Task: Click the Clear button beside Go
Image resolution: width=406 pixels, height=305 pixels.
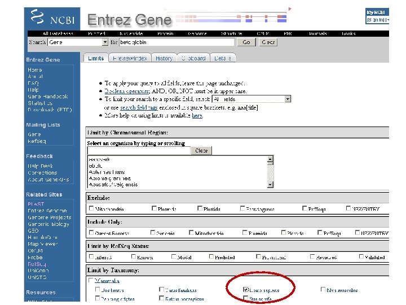Action: click(268, 42)
